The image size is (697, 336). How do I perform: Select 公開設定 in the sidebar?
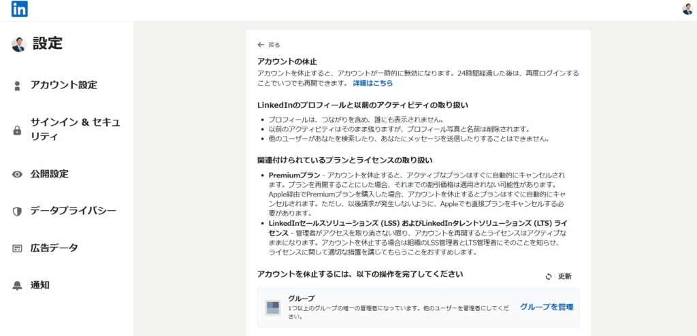49,173
